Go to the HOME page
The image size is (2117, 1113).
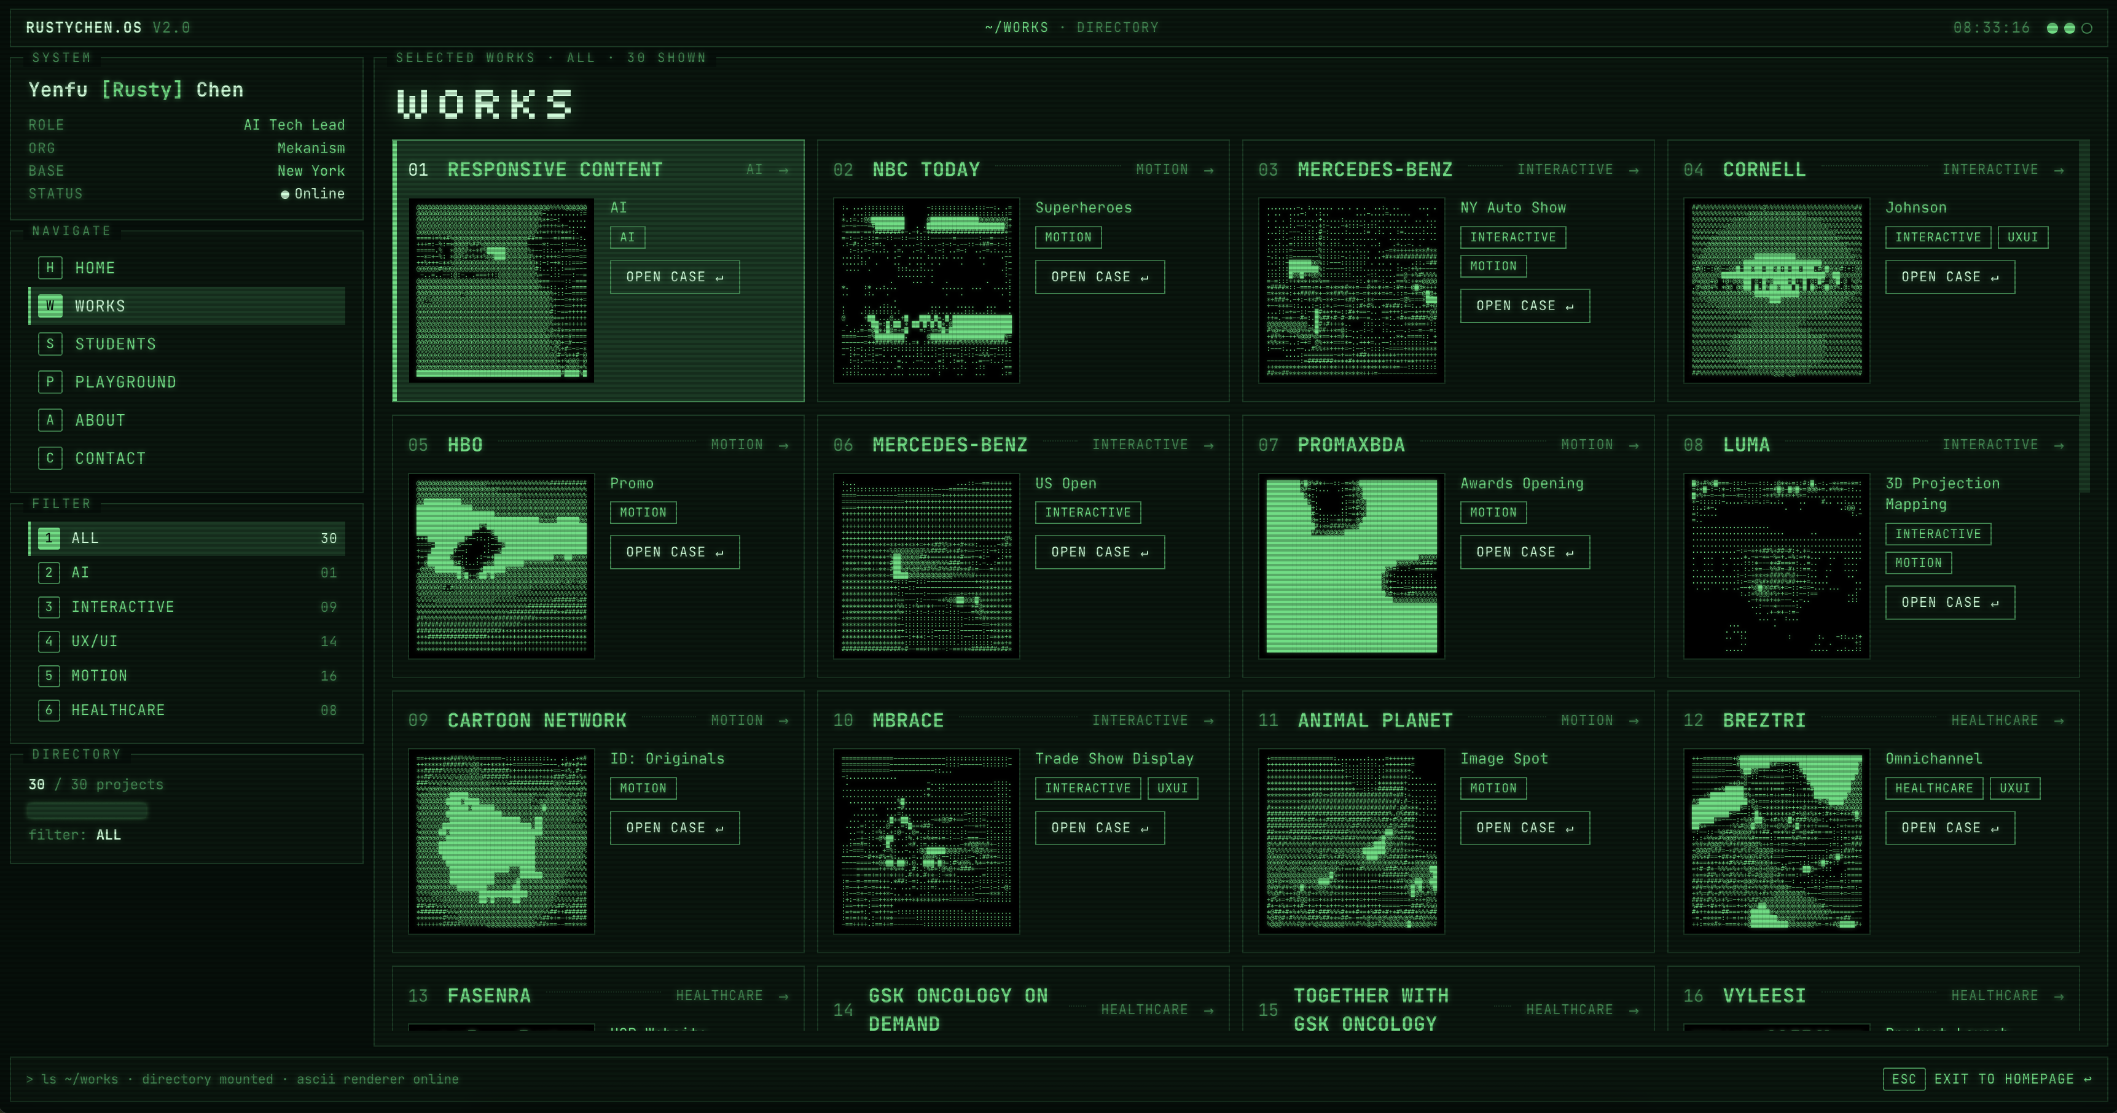(x=187, y=268)
